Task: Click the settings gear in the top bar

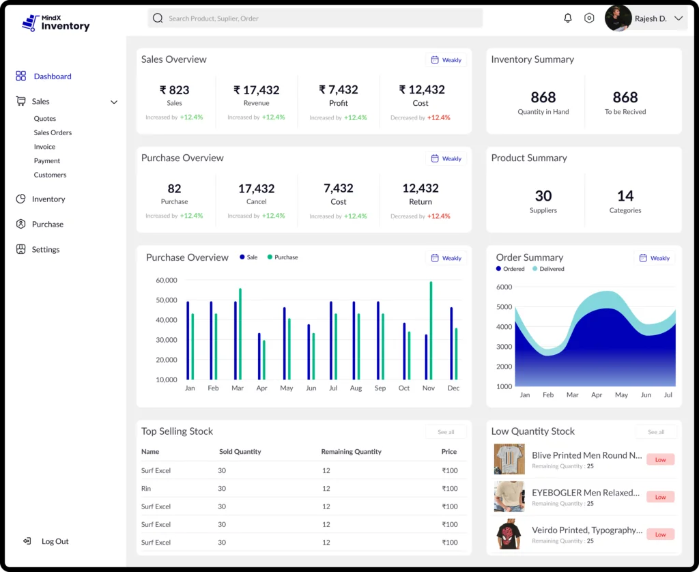Action: [589, 18]
